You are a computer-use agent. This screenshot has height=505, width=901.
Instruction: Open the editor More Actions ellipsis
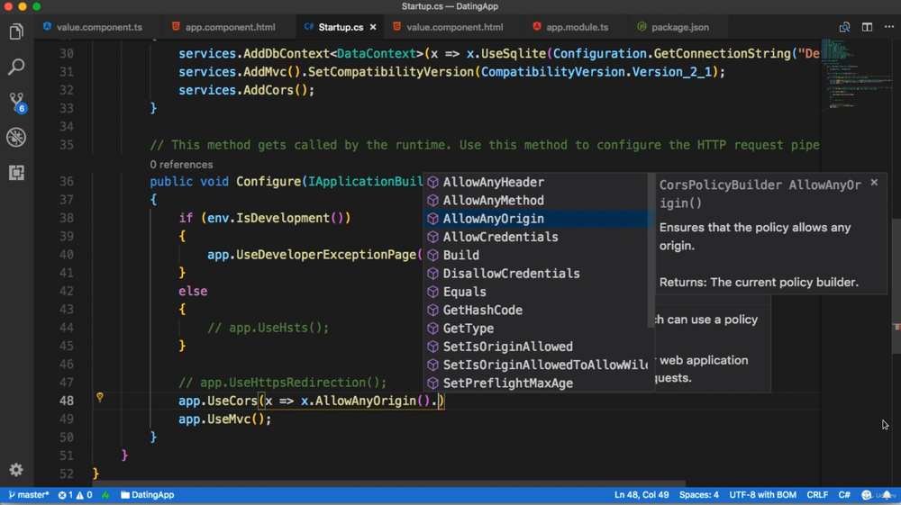889,27
